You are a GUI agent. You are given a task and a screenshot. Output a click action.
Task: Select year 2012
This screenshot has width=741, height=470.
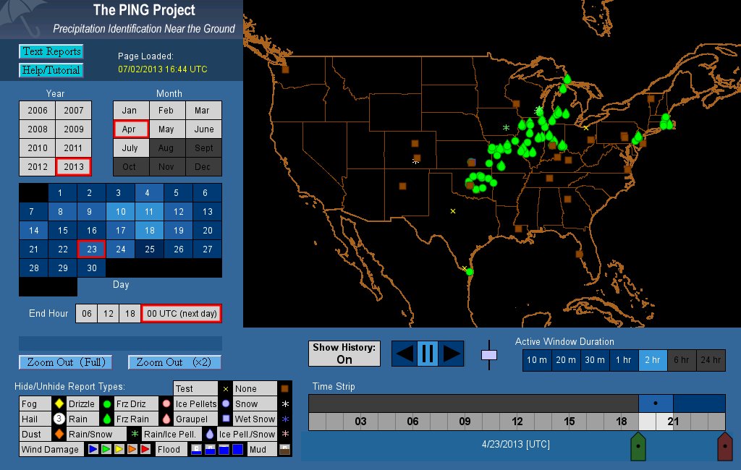point(38,167)
